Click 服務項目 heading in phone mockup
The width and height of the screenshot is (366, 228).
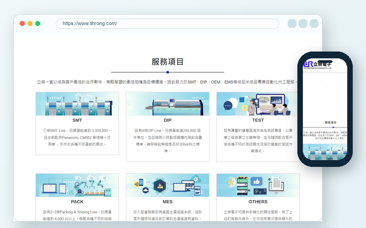330,122
